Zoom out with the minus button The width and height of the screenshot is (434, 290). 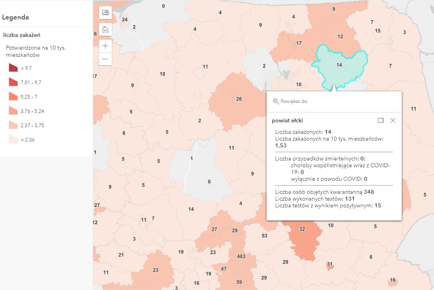tap(105, 59)
